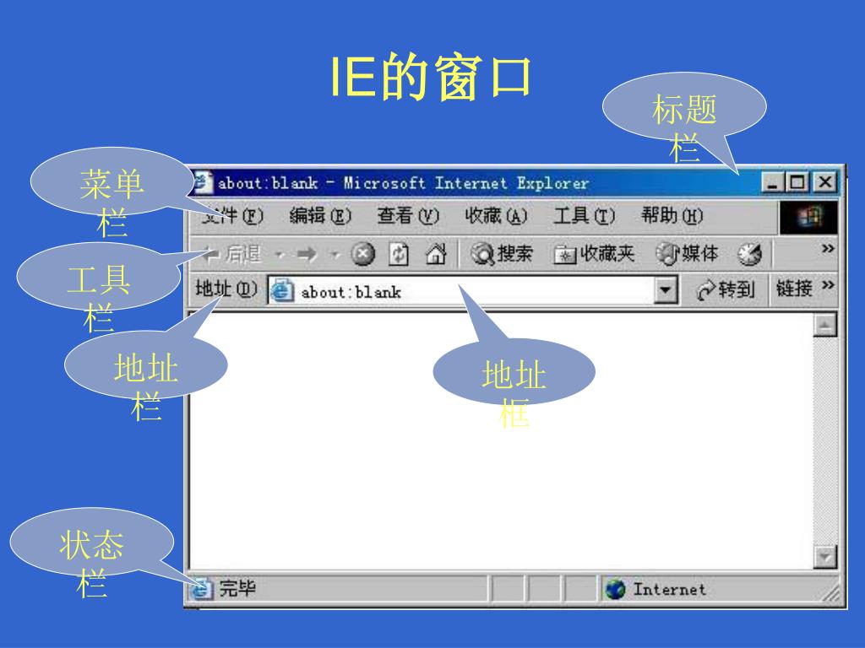Maximize the Internet Explorer window
The image size is (865, 648).
(797, 182)
